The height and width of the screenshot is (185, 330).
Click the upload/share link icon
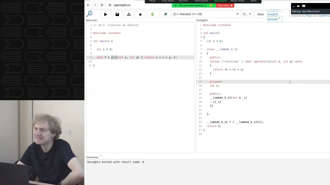coord(129,14)
